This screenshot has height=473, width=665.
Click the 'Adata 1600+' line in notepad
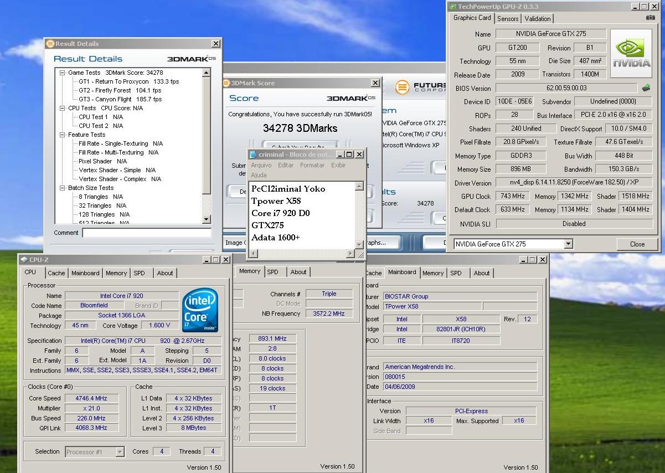pyautogui.click(x=275, y=238)
